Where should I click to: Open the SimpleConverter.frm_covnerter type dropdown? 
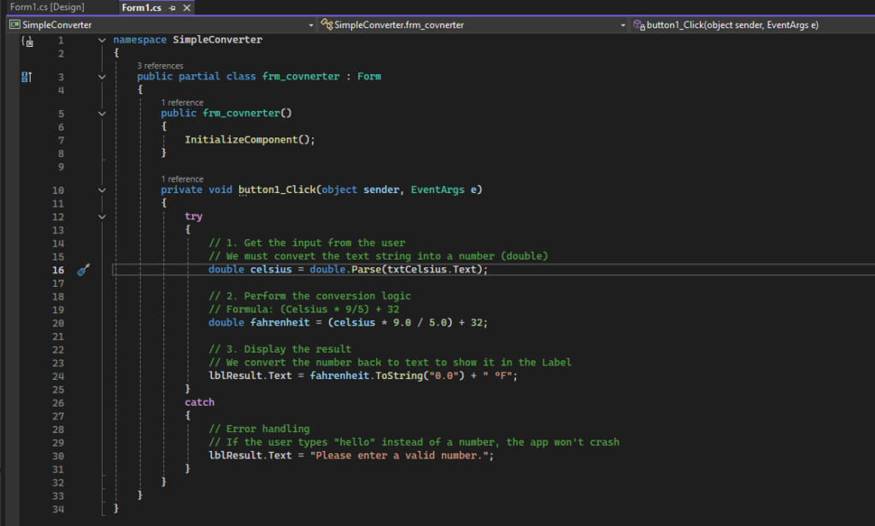click(x=624, y=26)
